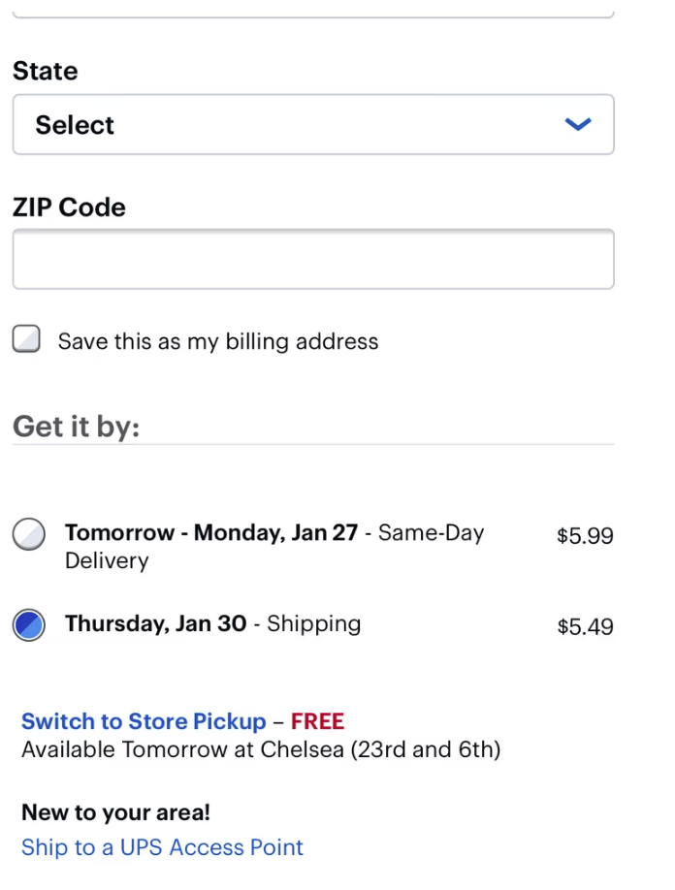Click the 'Switch to Store Pickup' link

[x=144, y=721]
